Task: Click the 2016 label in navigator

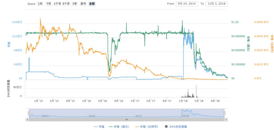Action: [x=92, y=116]
